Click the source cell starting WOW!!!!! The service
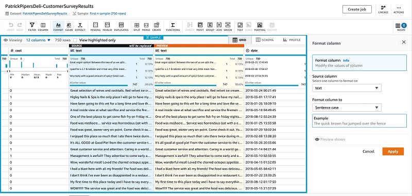 (x=111, y=188)
